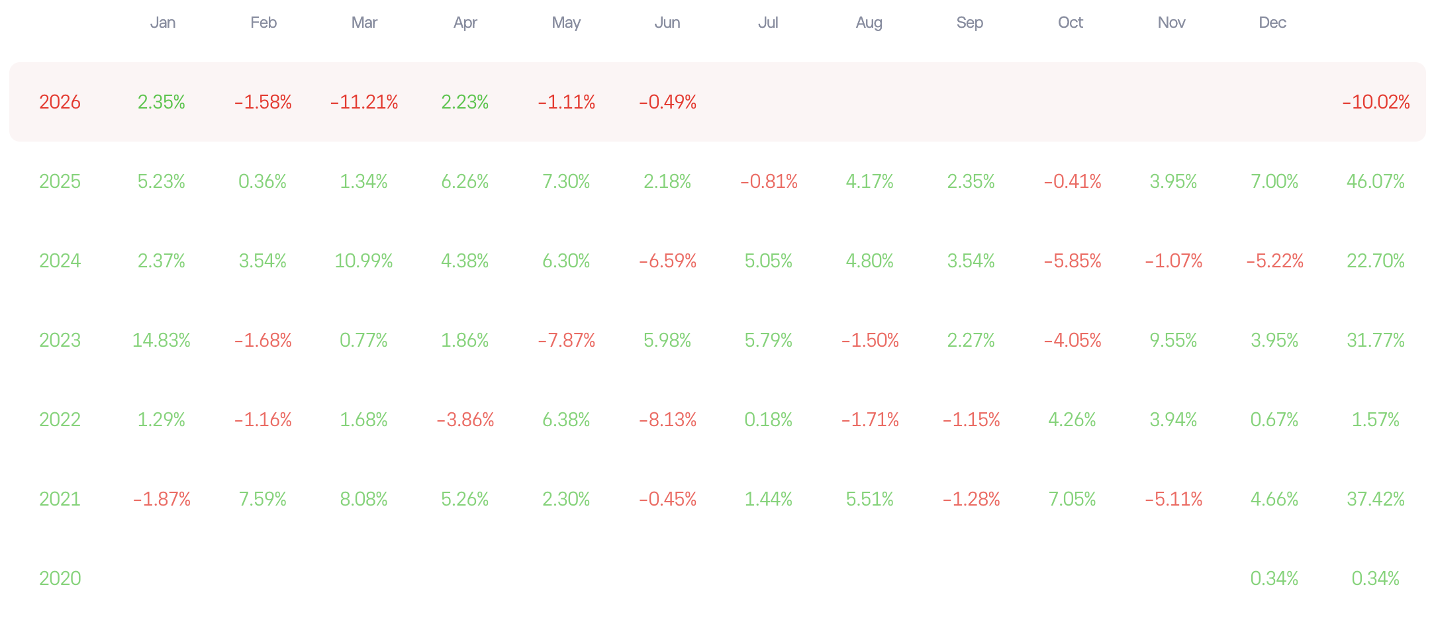Select the 2025 annual return 46.07%
The width and height of the screenshot is (1434, 630).
pyautogui.click(x=1376, y=181)
